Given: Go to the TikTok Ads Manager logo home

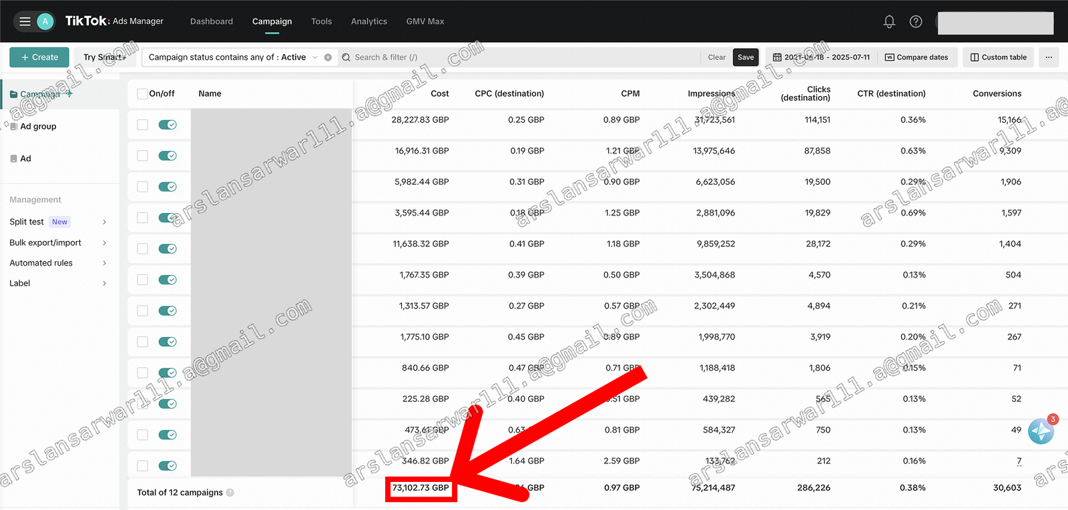Looking at the screenshot, I should coord(114,21).
